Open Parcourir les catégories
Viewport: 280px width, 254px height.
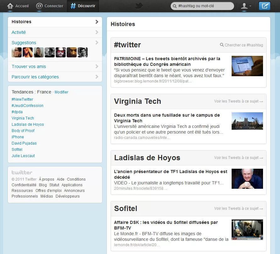55,77
